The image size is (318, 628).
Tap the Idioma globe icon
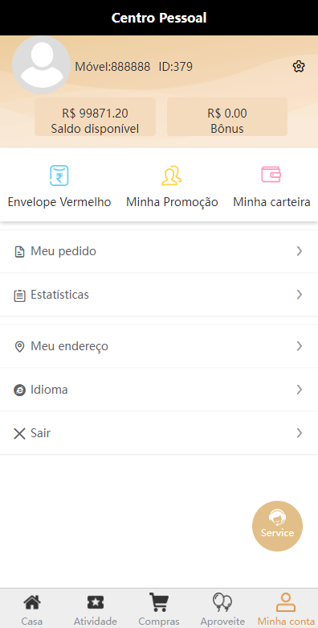[x=19, y=390]
